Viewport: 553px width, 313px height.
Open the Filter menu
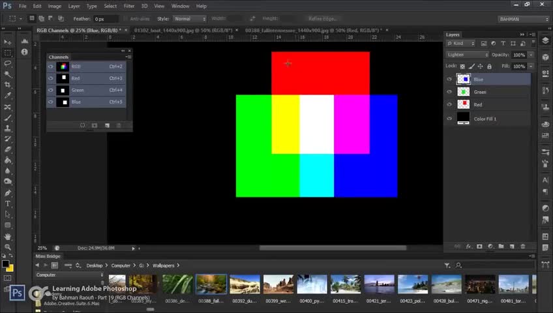point(129,6)
